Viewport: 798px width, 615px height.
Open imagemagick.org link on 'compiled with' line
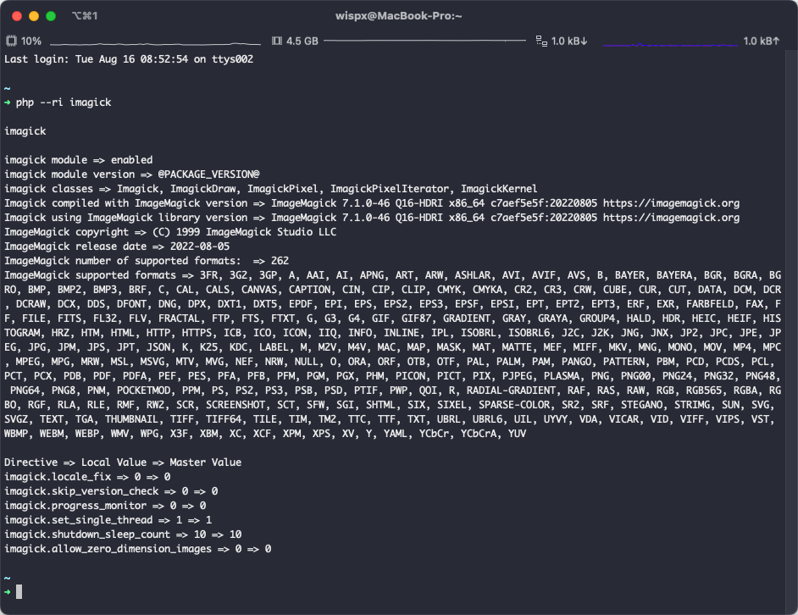pos(671,203)
